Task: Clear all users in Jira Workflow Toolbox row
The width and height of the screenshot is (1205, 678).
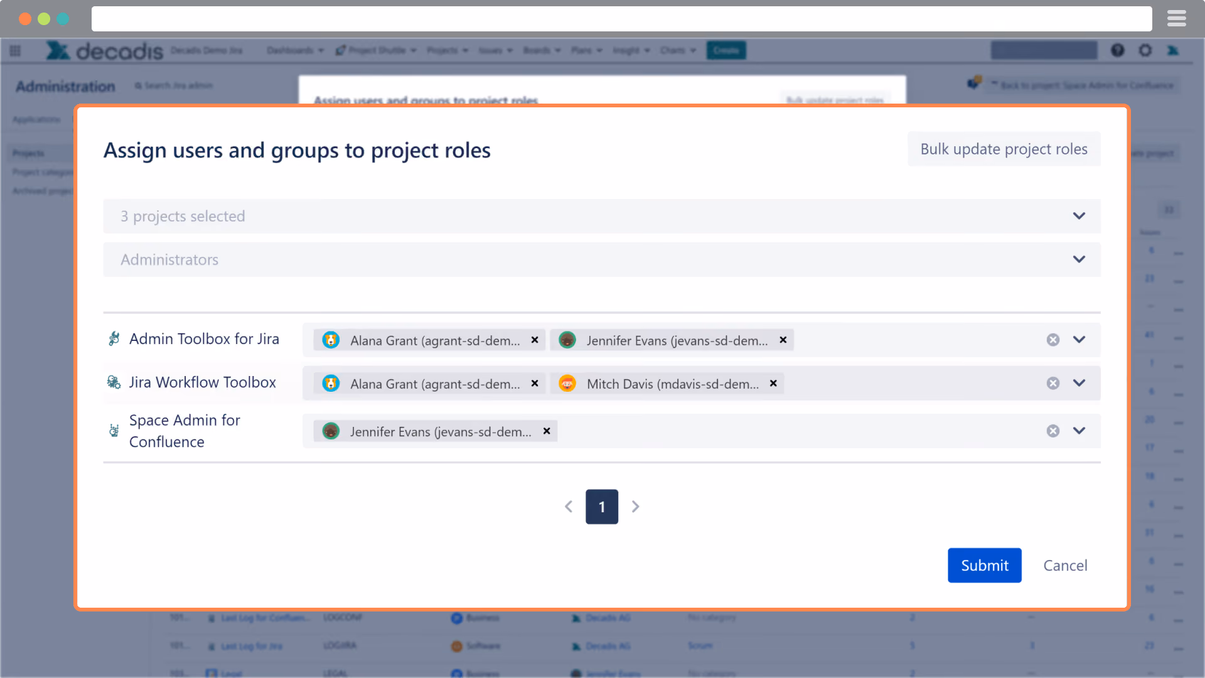Action: click(x=1053, y=383)
